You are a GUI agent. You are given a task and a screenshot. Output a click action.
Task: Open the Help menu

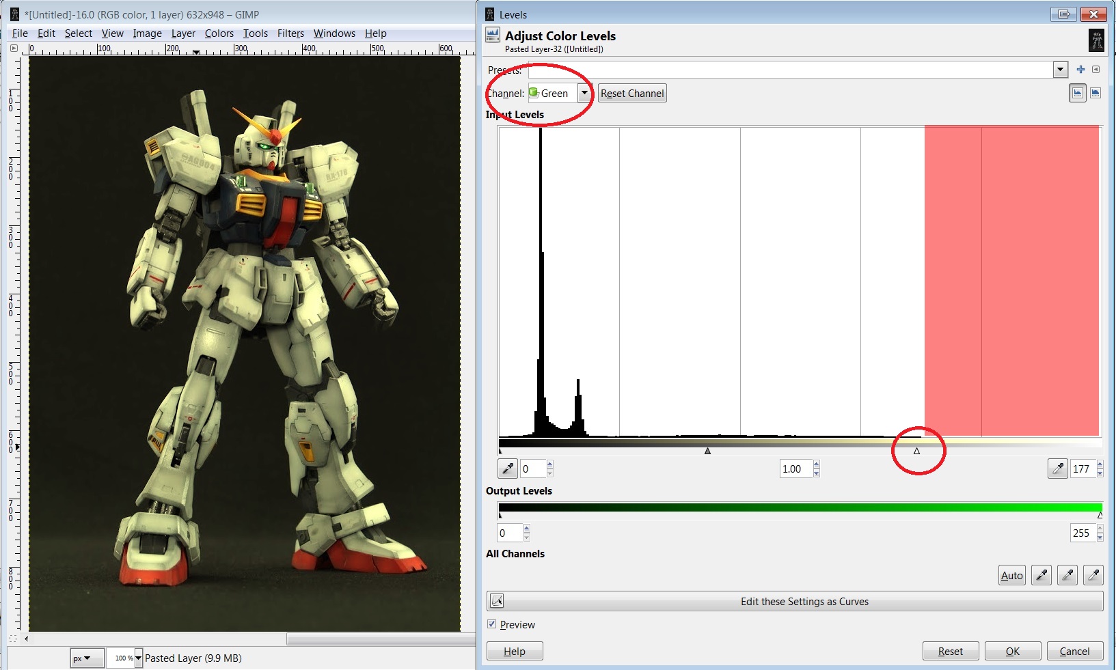[x=375, y=33]
